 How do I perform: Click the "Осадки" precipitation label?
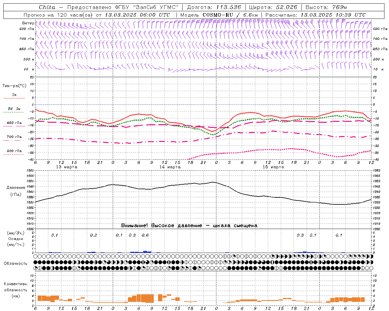(x=15, y=239)
